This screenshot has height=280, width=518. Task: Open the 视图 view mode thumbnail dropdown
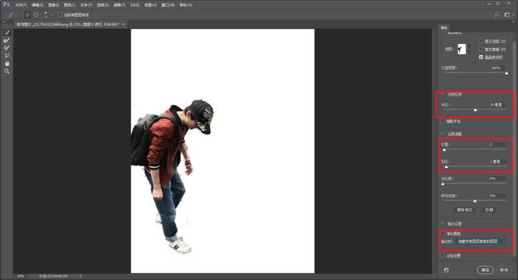coord(462,48)
